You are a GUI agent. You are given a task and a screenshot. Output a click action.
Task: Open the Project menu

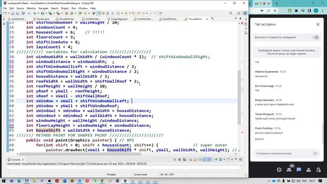(65, 8)
